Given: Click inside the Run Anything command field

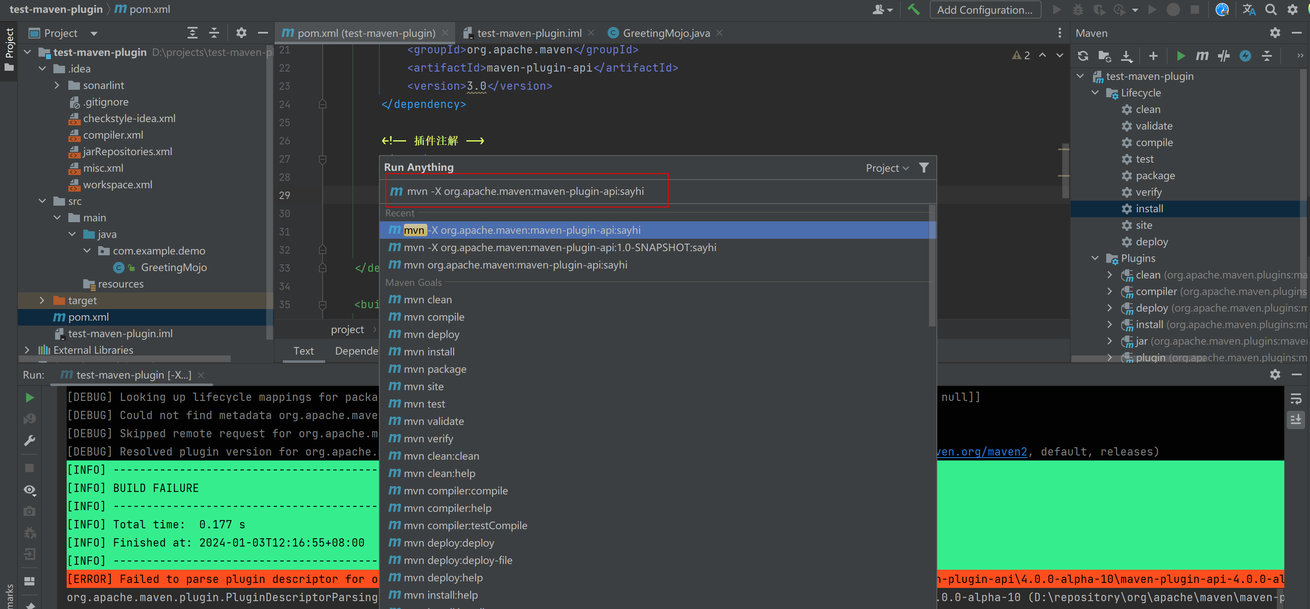Looking at the screenshot, I should point(526,192).
